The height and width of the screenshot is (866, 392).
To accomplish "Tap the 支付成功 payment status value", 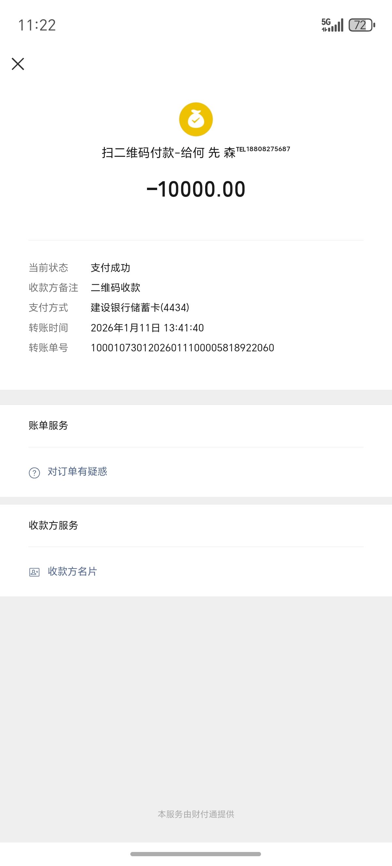I will 110,267.
